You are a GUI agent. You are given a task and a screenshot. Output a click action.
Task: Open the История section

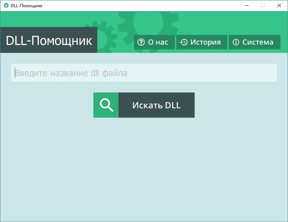[202, 42]
